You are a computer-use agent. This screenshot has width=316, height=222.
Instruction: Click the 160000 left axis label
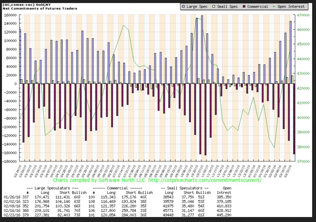click(x=10, y=15)
